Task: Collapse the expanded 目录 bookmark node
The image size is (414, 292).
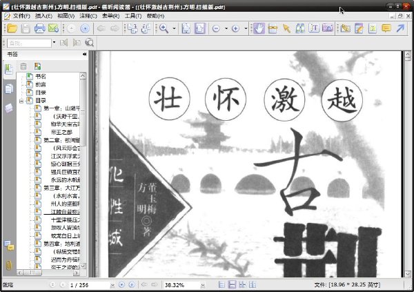Action: coord(21,101)
